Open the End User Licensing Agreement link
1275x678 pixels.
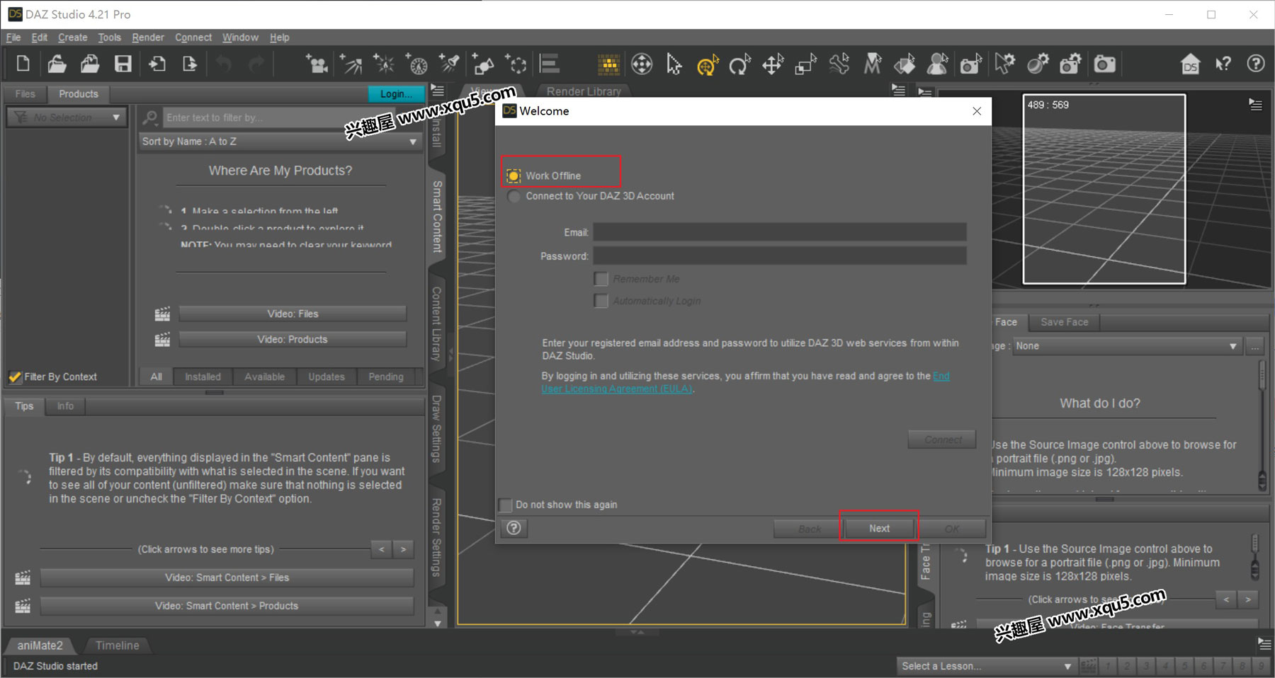616,389
